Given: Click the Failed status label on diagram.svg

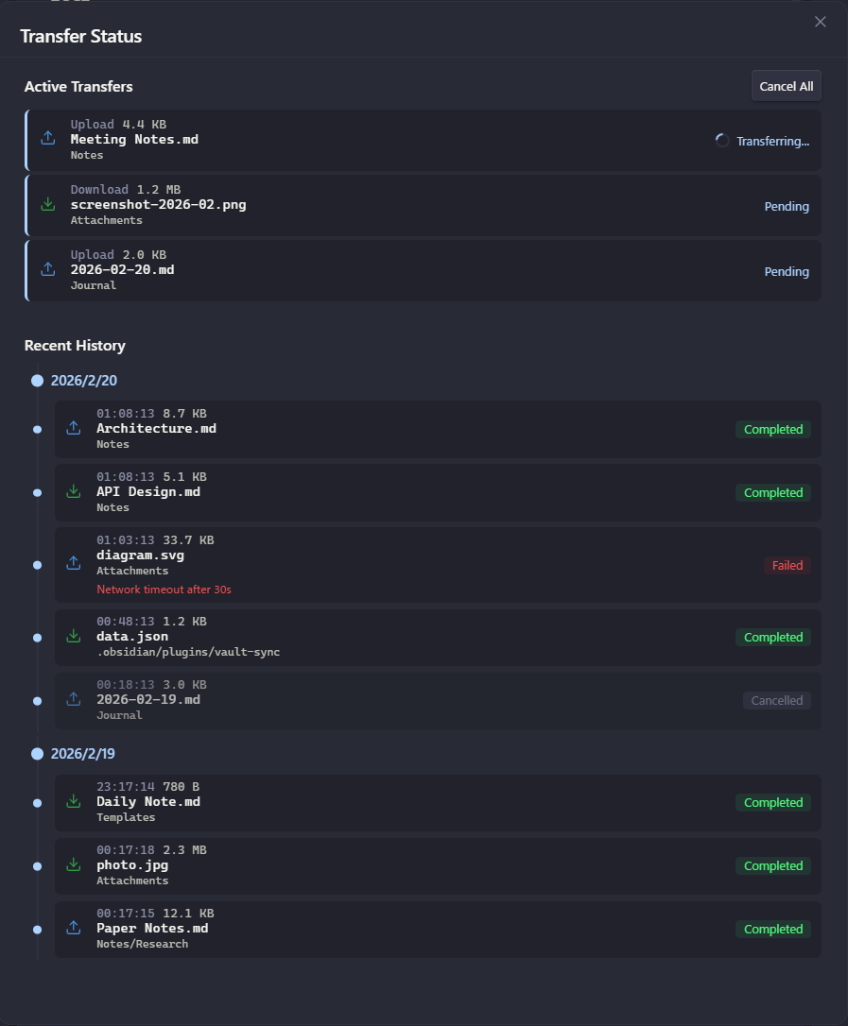Looking at the screenshot, I should pos(787,565).
